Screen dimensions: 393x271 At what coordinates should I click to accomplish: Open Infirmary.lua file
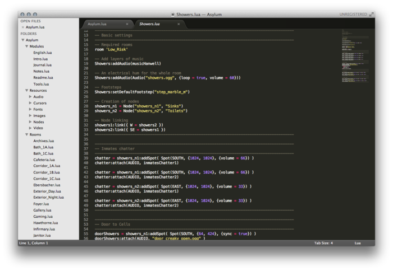click(x=44, y=229)
